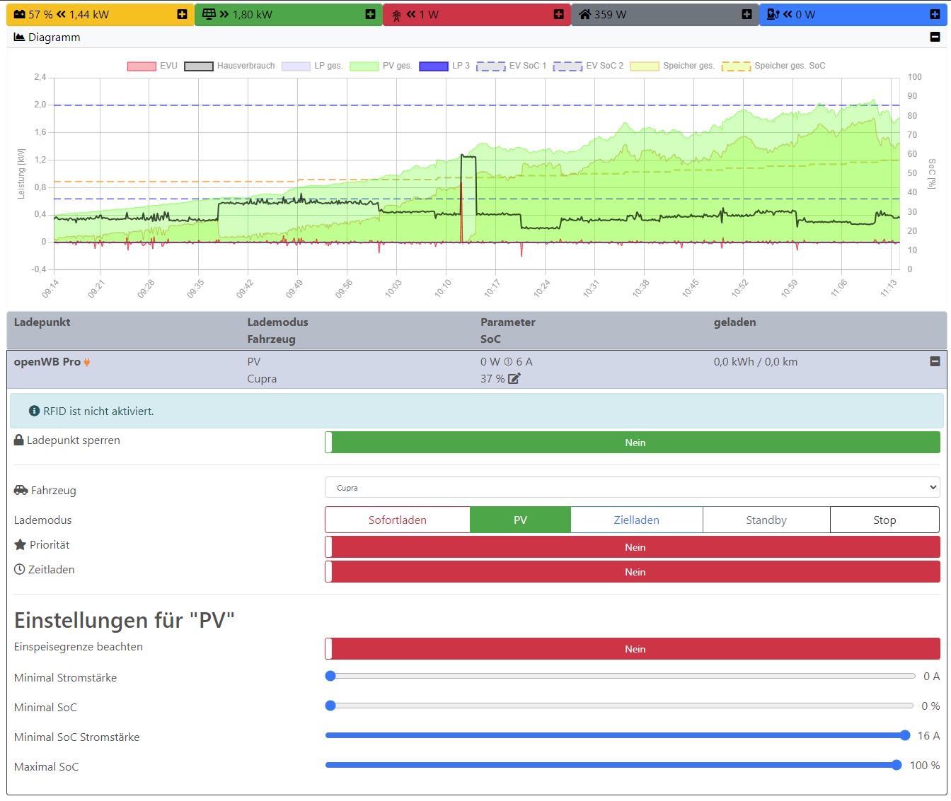Expand the green PV power card plus icon
The height and width of the screenshot is (801, 951).
tap(370, 14)
